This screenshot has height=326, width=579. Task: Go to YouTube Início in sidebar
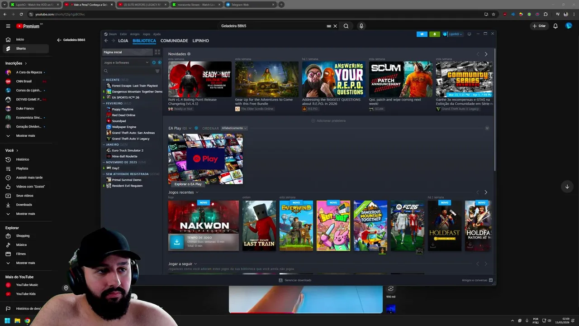tap(20, 39)
